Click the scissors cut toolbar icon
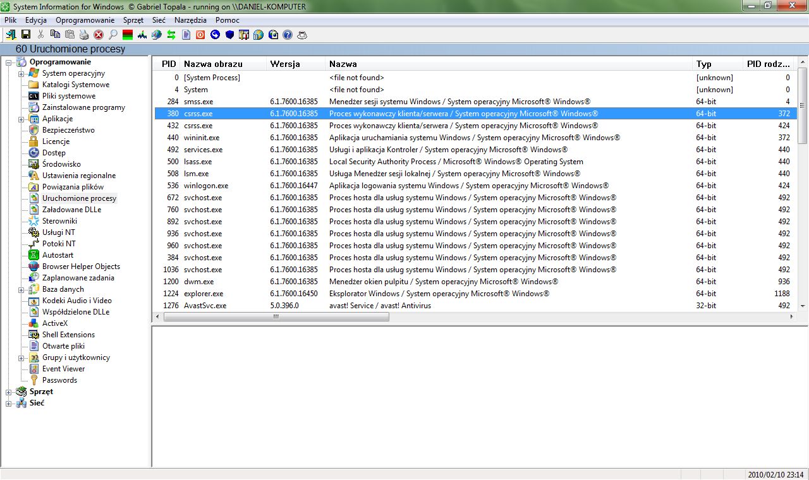 pos(41,35)
